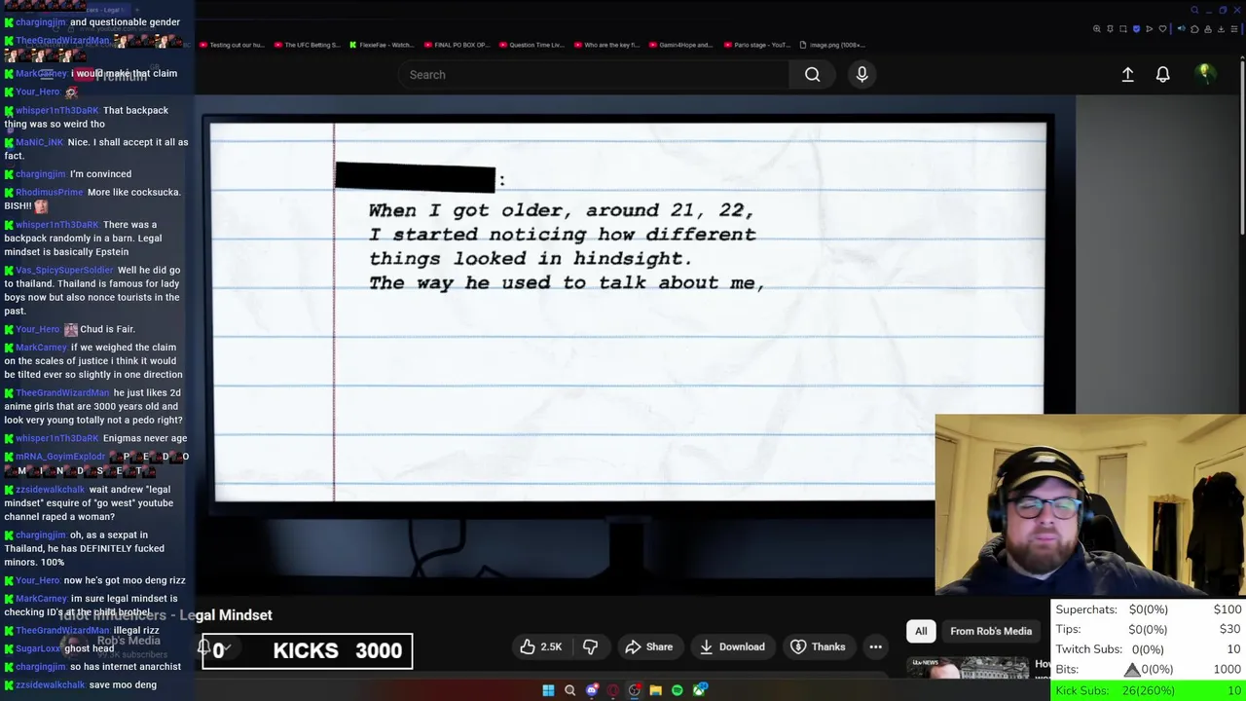Open Windows Start menu
1246x701 pixels.
(x=548, y=690)
